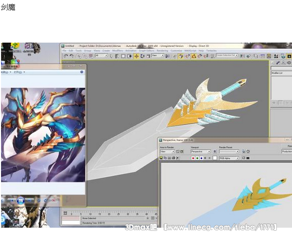The height and width of the screenshot is (236, 292).
Task: Toggle Window/Crossing selection mode
Action: coord(129,56)
